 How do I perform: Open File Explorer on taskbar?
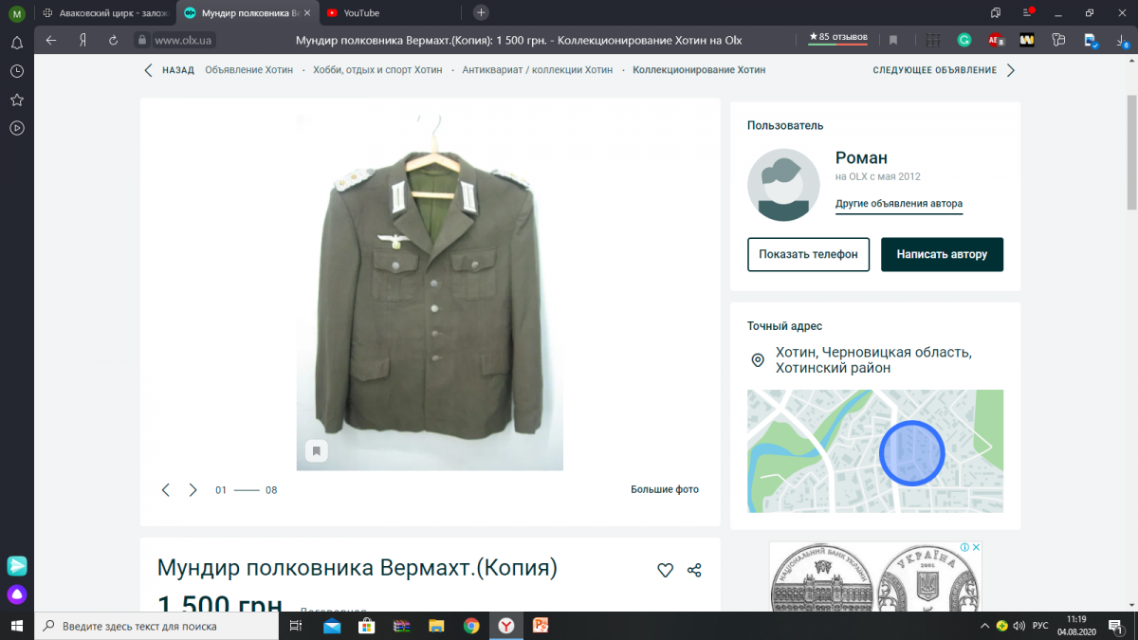(436, 626)
